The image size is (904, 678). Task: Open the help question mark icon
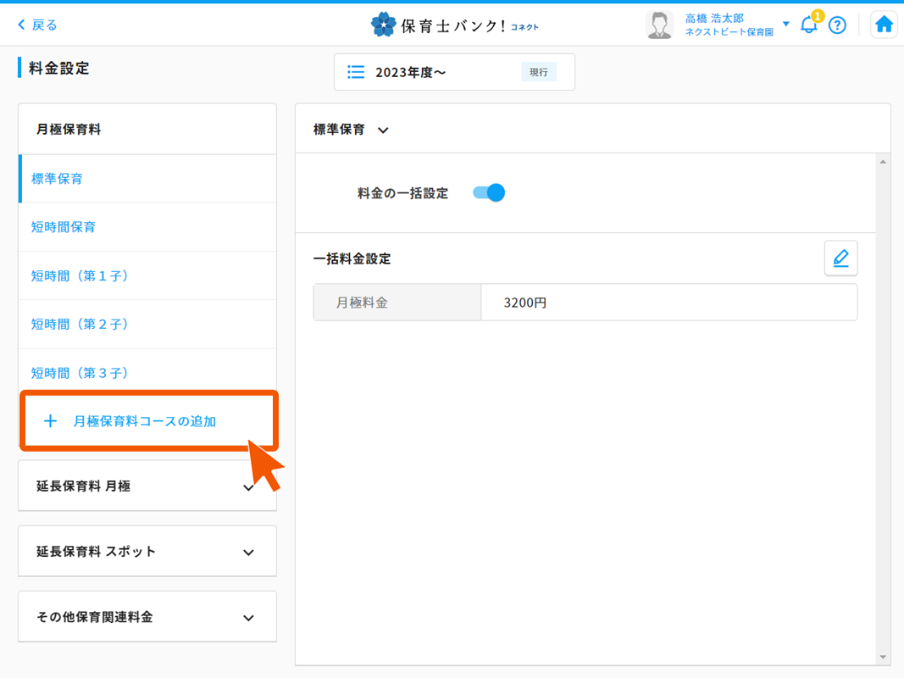coord(837,25)
